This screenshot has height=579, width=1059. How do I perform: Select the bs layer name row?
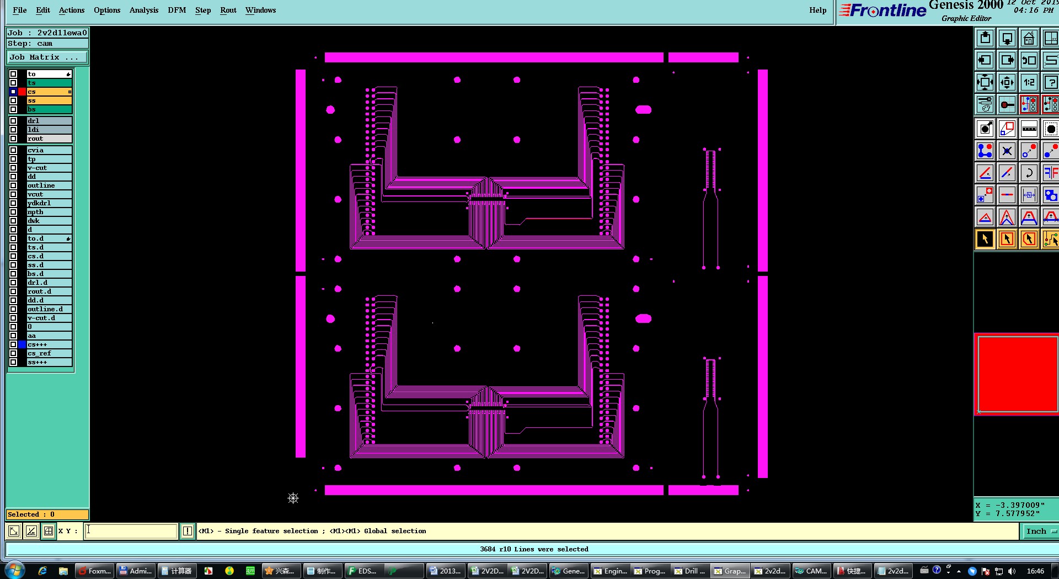[50, 109]
